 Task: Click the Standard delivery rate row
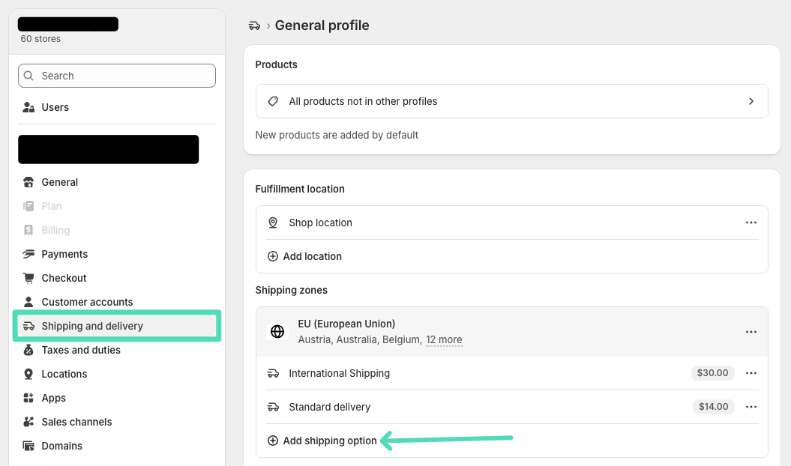[511, 407]
